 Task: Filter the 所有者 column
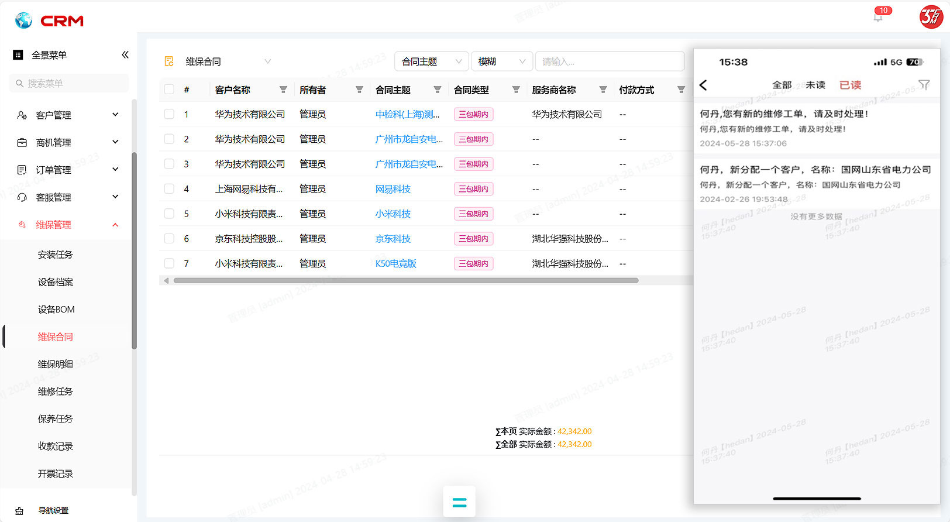(359, 90)
